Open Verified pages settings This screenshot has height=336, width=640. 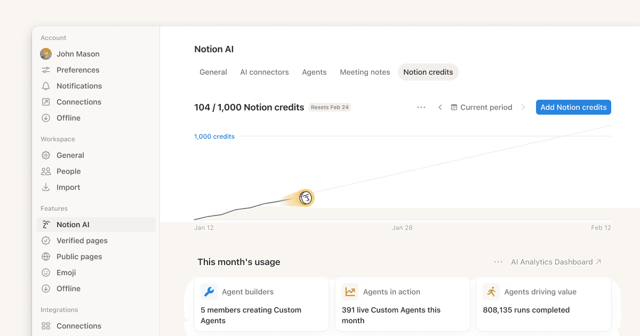coord(96,241)
